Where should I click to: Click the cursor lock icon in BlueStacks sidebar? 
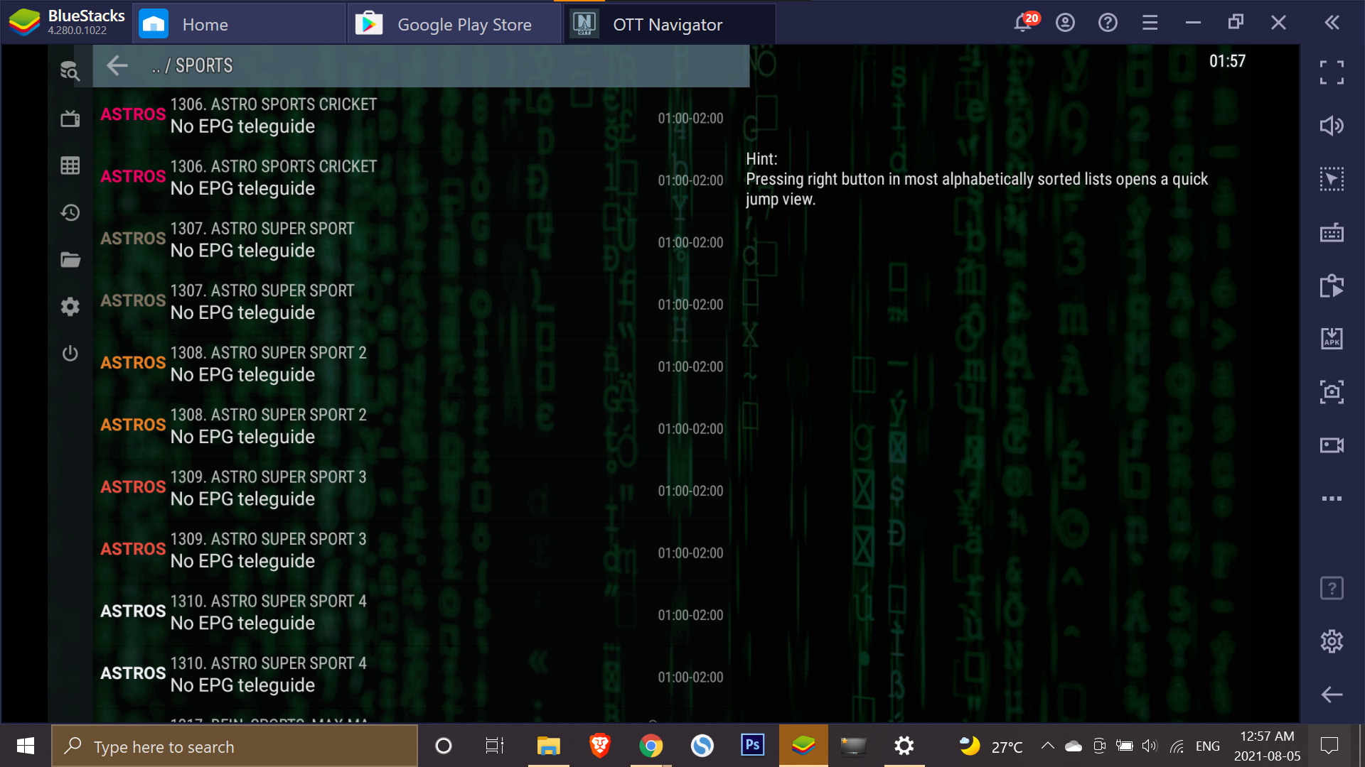pos(1332,179)
